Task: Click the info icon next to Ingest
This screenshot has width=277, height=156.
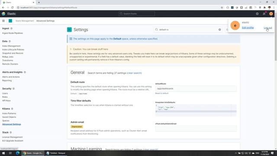Action: 11,29
